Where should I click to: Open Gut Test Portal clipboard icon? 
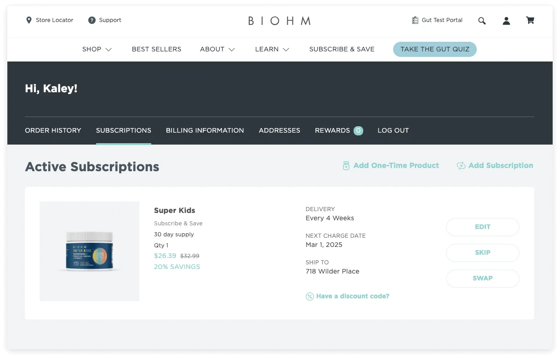tap(415, 20)
